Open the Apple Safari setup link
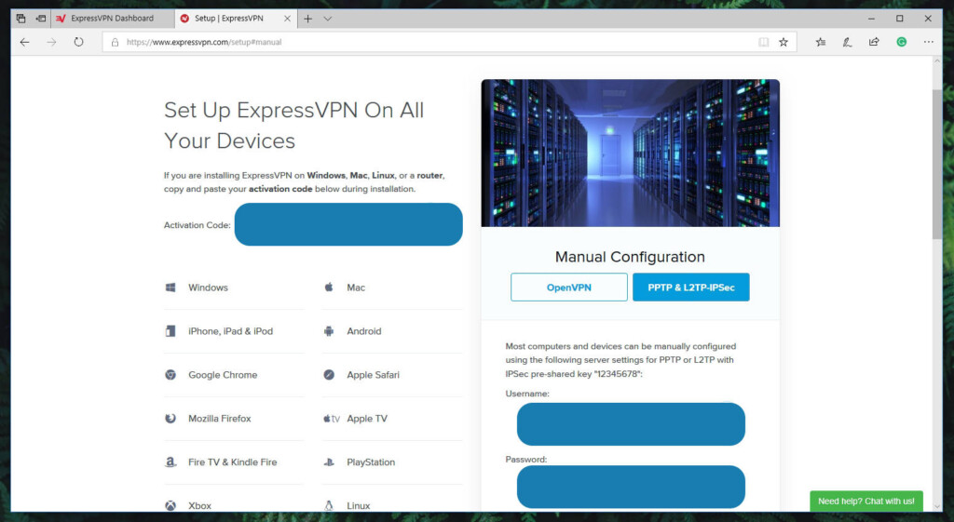Screen dimensions: 954x522 point(373,375)
